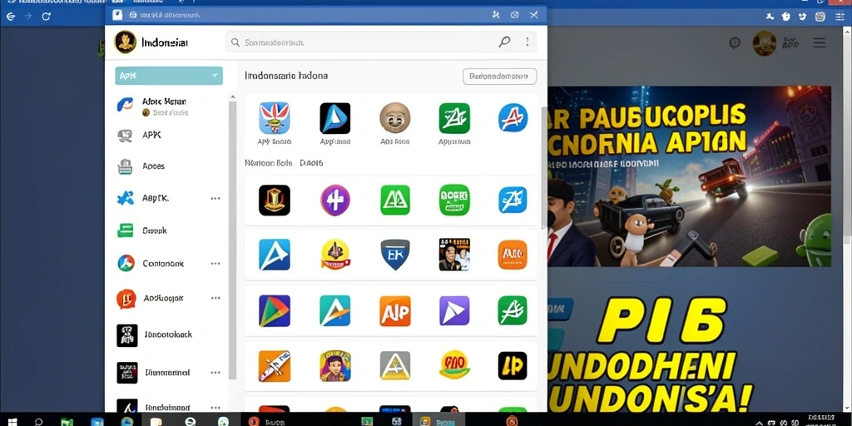Click the round Indonesiai logo in the header
This screenshot has height=426, width=852.
(125, 42)
